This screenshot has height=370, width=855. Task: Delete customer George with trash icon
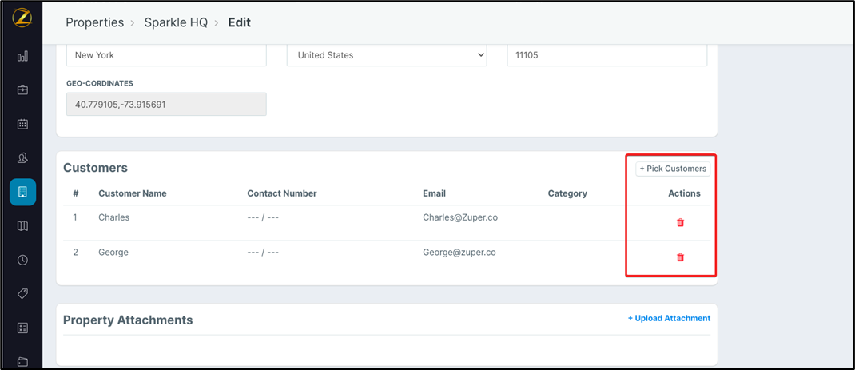point(680,257)
